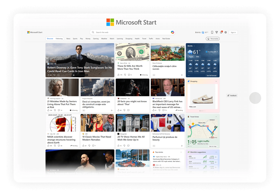280x196 pixels.
Task: Open comments on 10 Classic Movies article
Action: (93, 146)
